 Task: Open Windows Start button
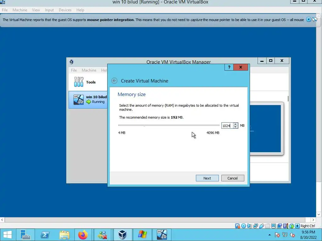pos(8,235)
